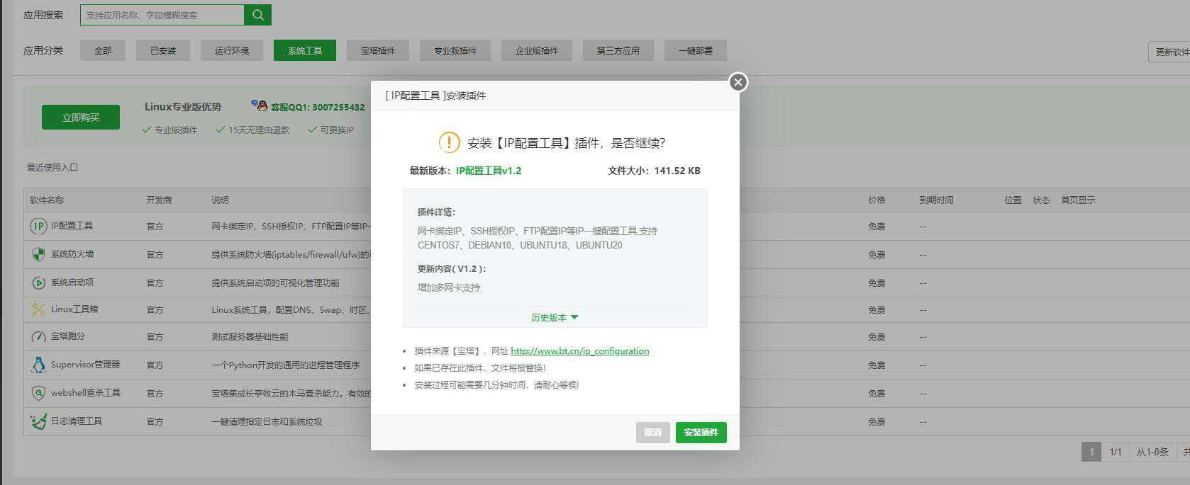Click the 价格 column header
This screenshot has width=1190, height=485.
pyautogui.click(x=877, y=200)
